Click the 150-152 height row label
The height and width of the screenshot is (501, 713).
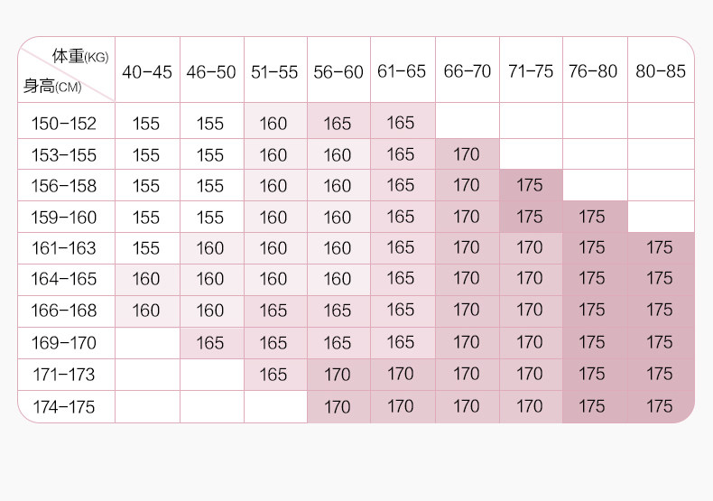click(x=64, y=124)
